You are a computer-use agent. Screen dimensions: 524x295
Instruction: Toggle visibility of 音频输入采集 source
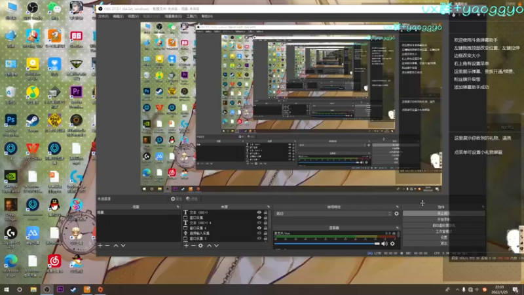pyautogui.click(x=259, y=233)
